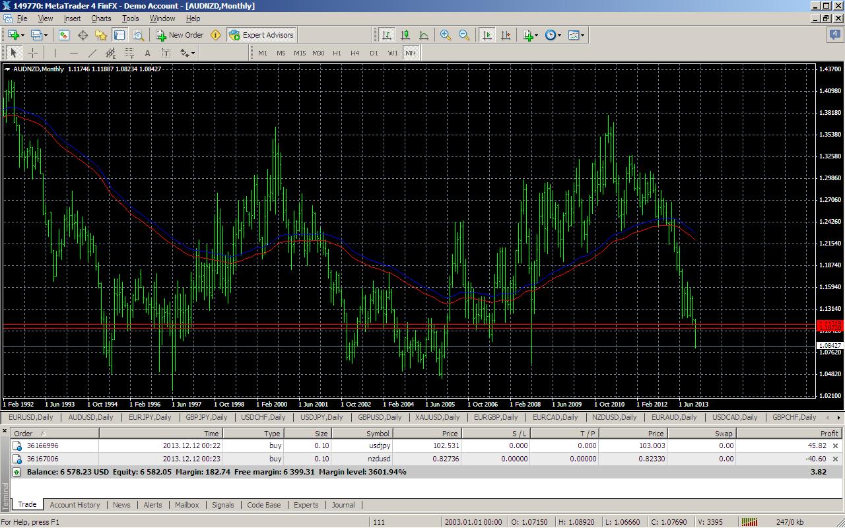This screenshot has height=528, width=845.
Task: Toggle Expert Advisors auto-trading
Action: point(261,35)
